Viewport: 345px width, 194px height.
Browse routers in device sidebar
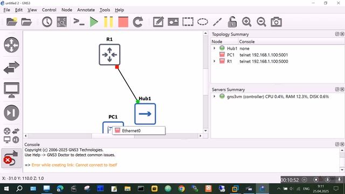point(11,45)
